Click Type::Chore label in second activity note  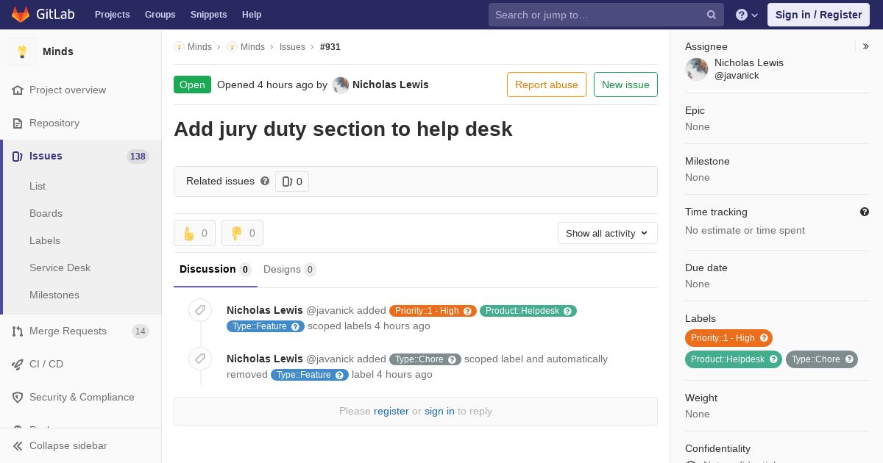[x=425, y=359]
